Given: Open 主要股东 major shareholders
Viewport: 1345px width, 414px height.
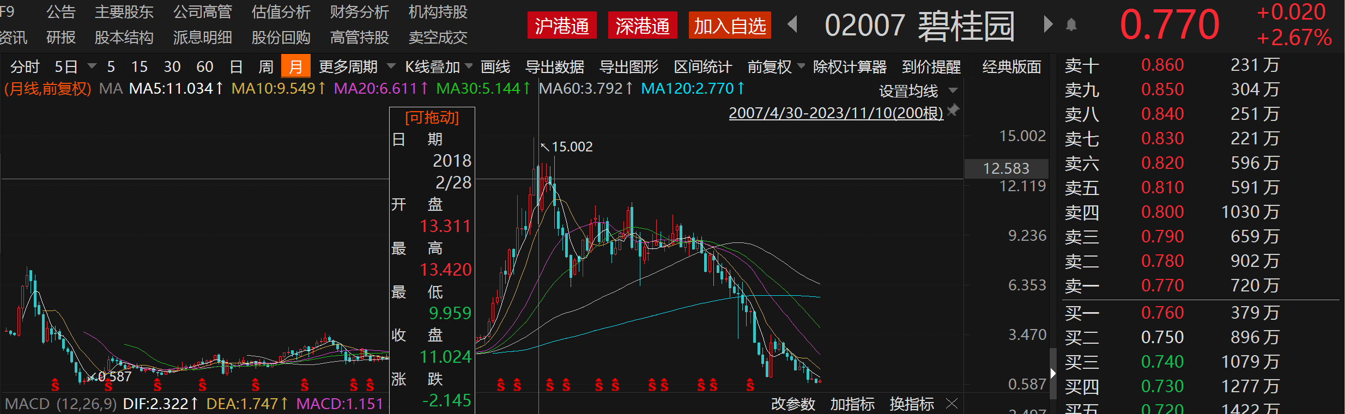Looking at the screenshot, I should (x=124, y=11).
